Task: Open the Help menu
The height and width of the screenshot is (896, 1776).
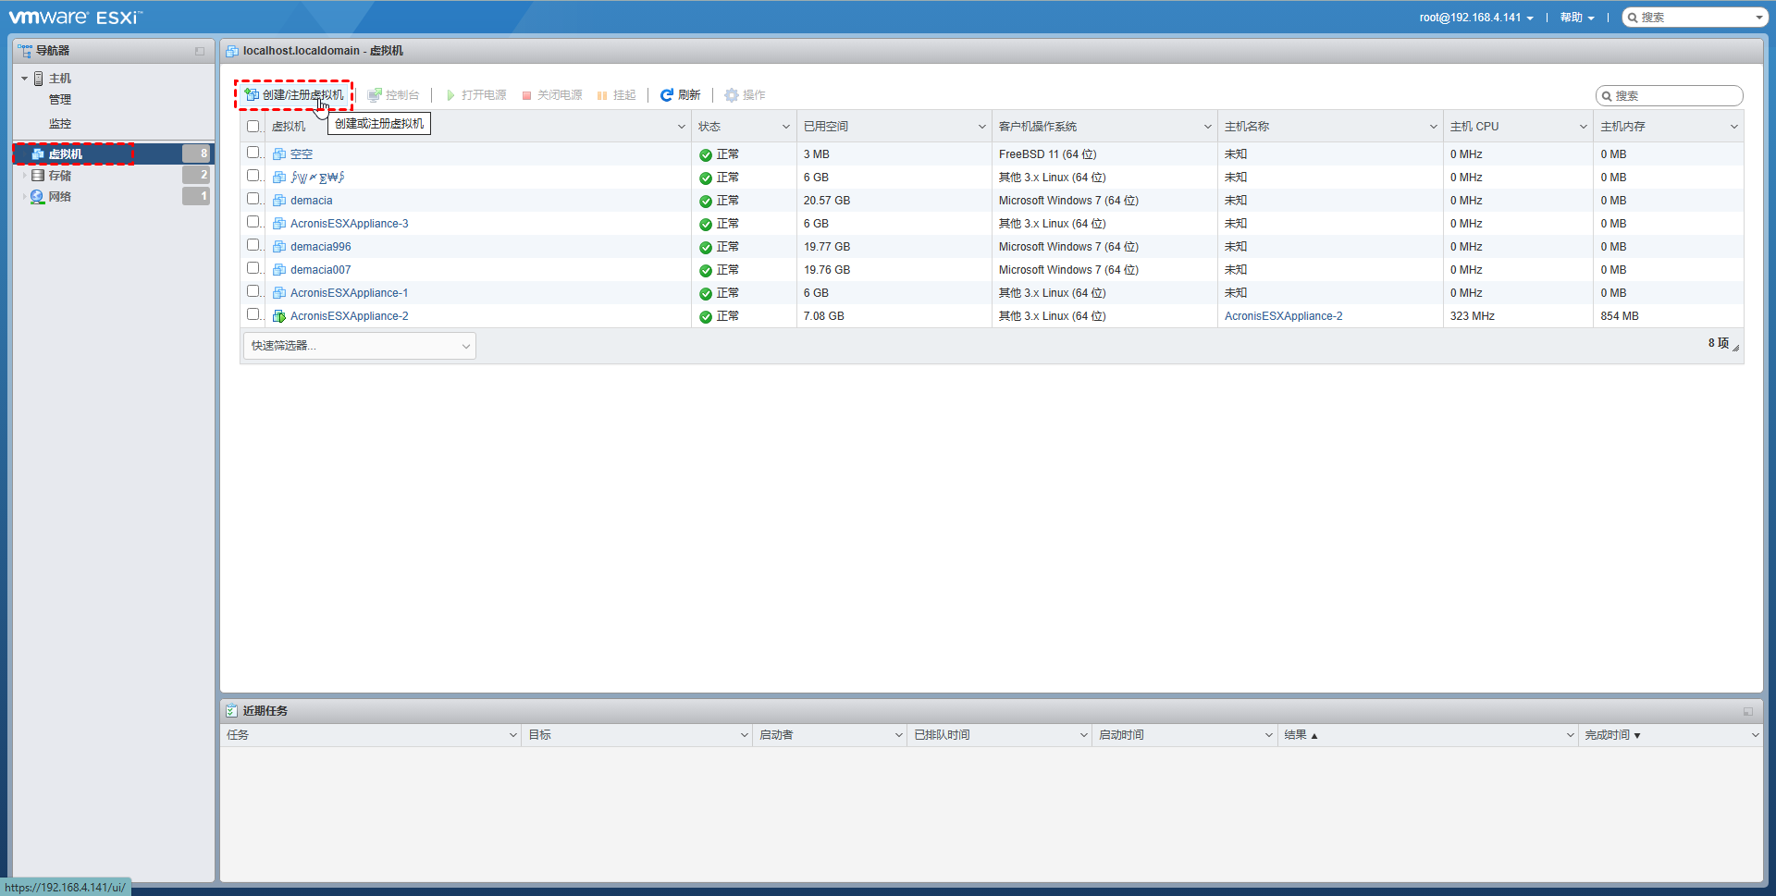Action: pos(1576,18)
